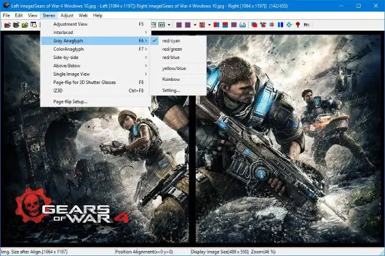Click the overlapping red and blue squares icon
Image resolution: width=385 pixels, height=256 pixels.
click(254, 25)
